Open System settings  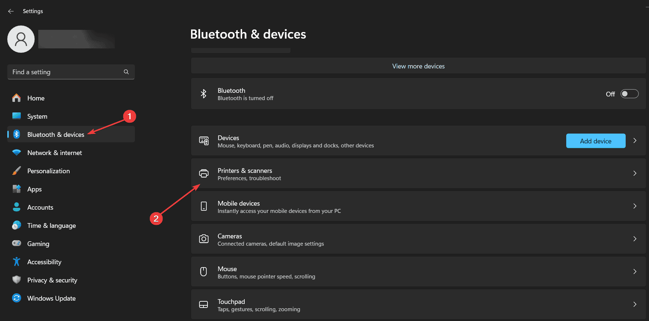pyautogui.click(x=71, y=116)
